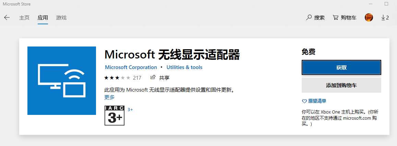
Task: Maximize the Microsoft Store window
Action: point(386,4)
